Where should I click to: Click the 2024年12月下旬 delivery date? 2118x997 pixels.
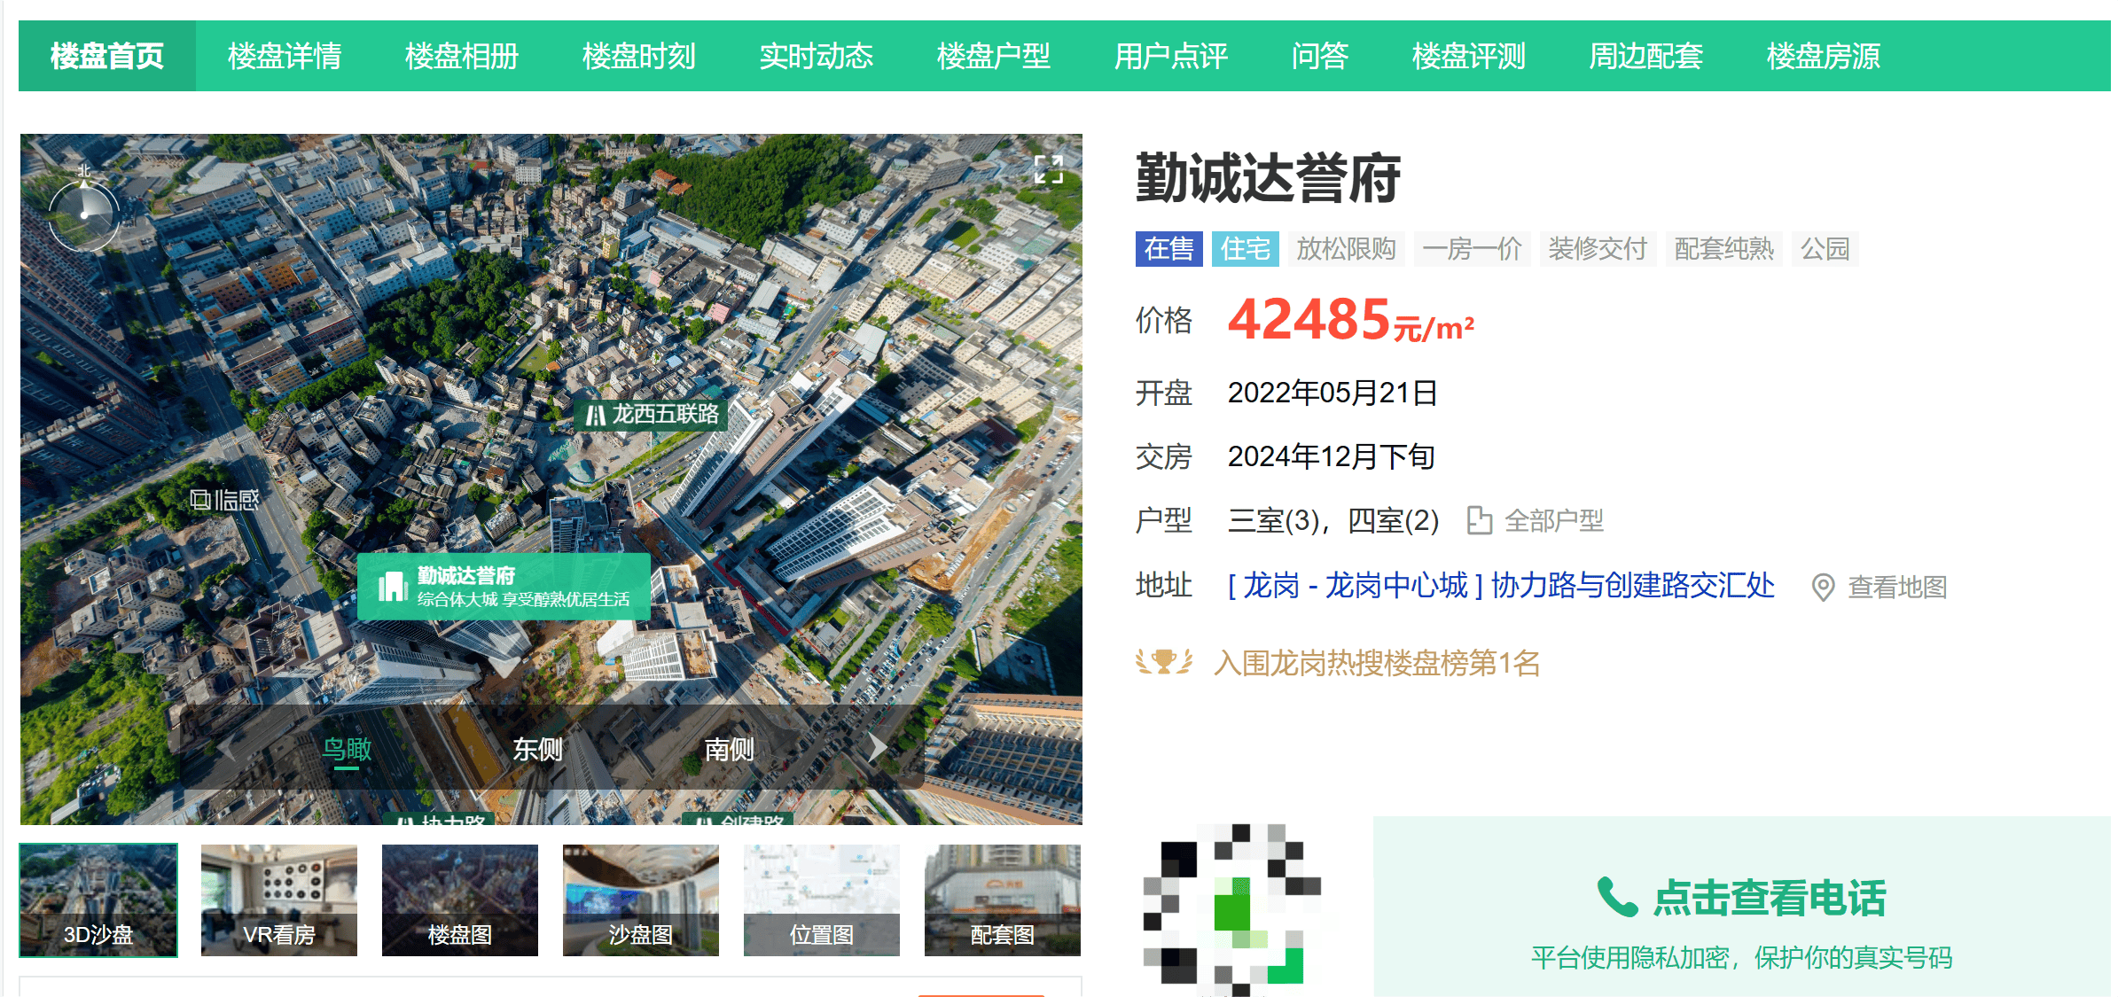(1332, 456)
